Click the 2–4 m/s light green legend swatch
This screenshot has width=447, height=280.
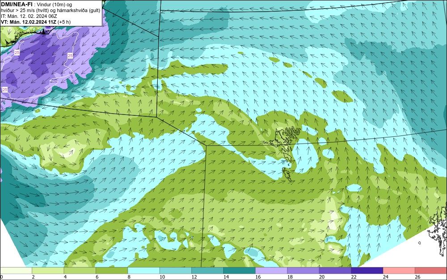click(x=48, y=271)
